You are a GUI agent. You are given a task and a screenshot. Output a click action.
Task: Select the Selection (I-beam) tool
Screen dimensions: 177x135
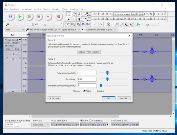pos(69,14)
